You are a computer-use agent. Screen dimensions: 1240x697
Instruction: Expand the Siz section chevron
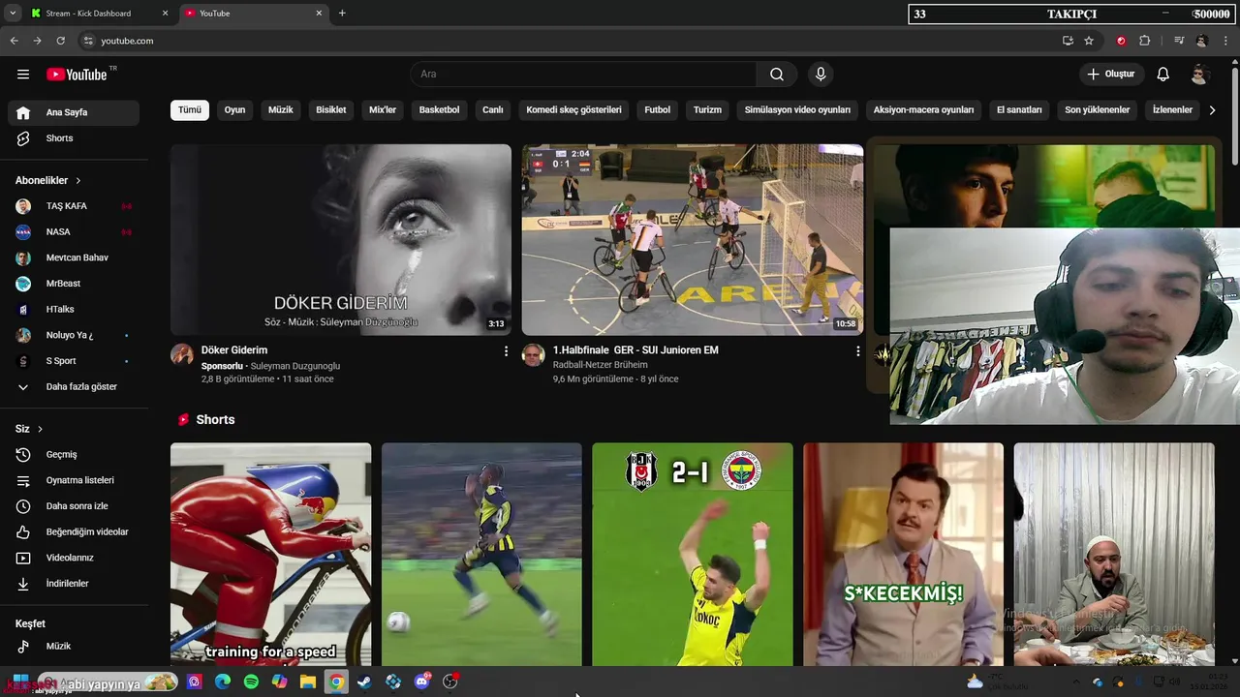point(40,429)
